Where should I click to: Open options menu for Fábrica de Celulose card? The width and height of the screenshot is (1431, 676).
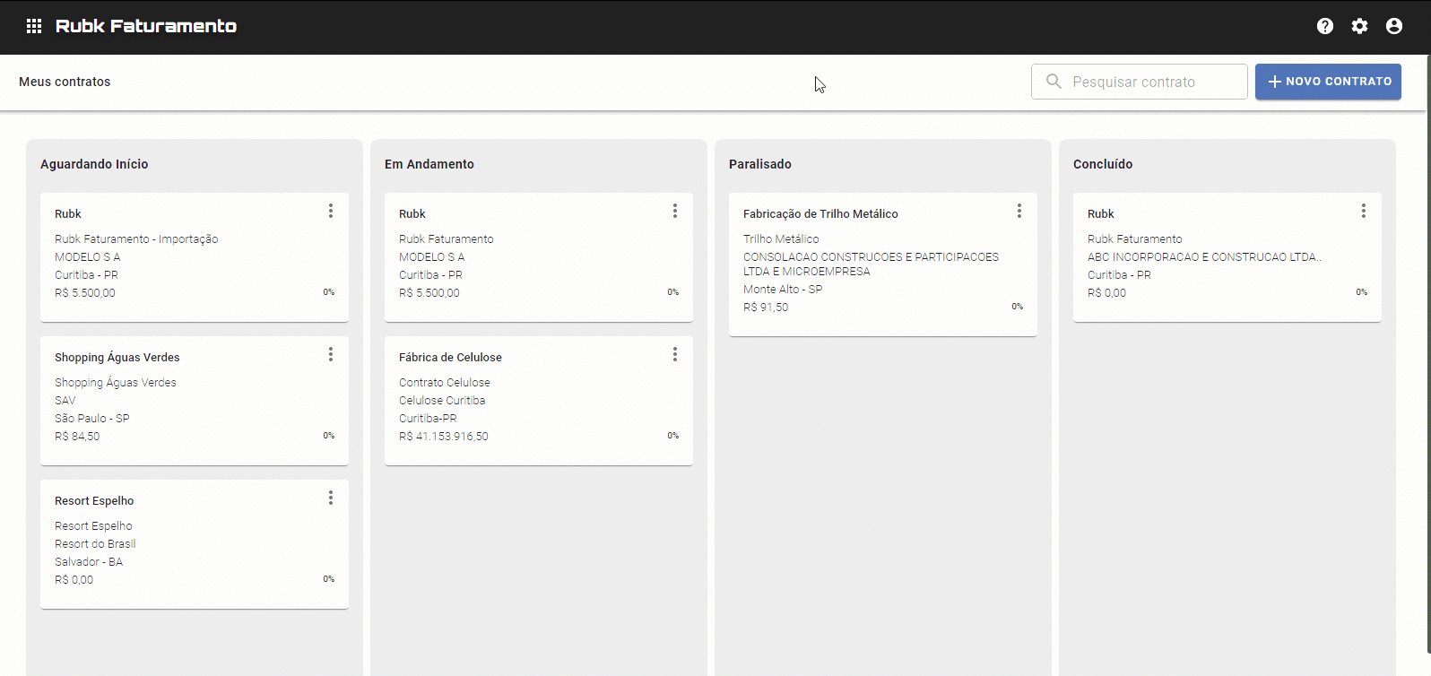click(675, 354)
